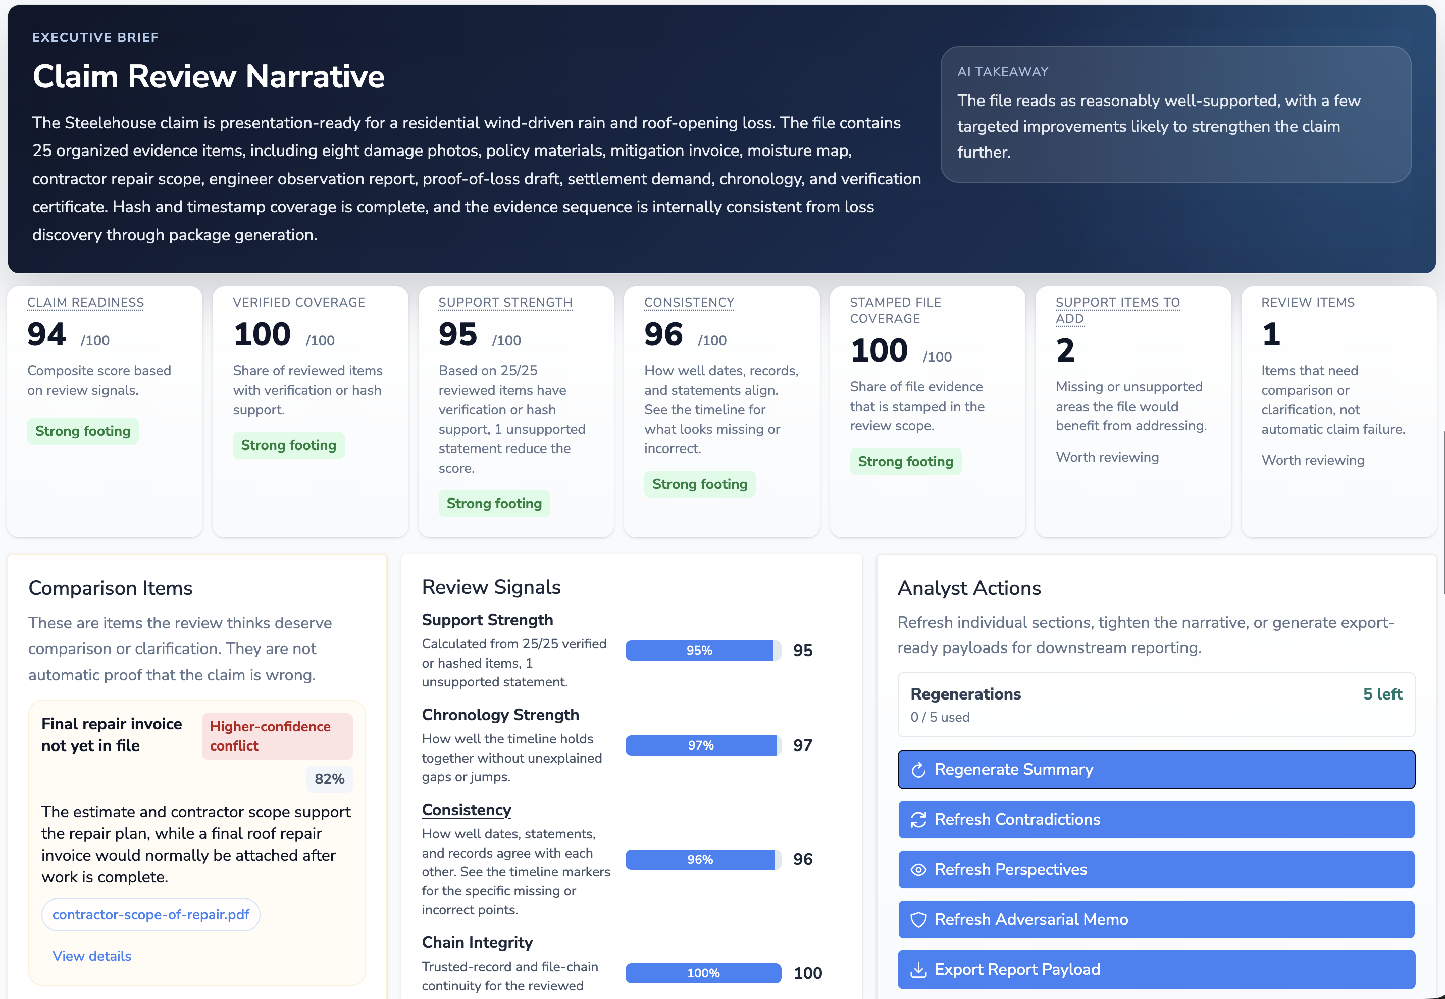Click the Chain Integrity signal heading

pyautogui.click(x=477, y=942)
